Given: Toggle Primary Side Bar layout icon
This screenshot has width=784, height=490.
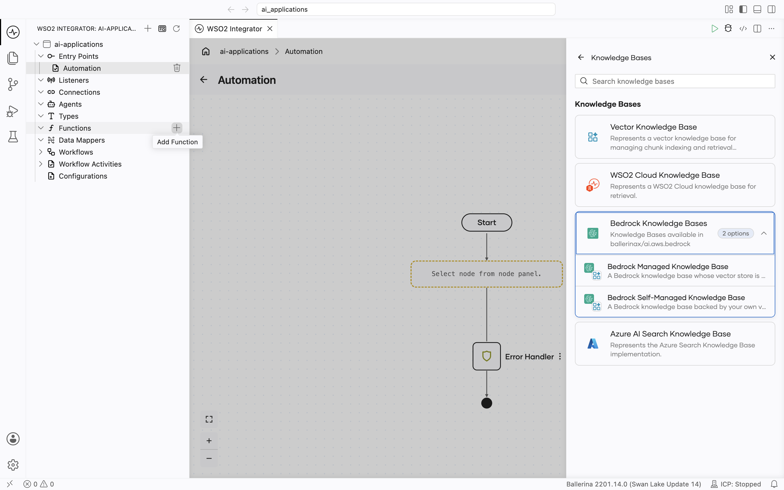Looking at the screenshot, I should (x=743, y=10).
